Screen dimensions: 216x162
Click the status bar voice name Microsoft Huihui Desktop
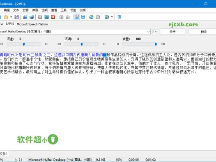pos(60,160)
